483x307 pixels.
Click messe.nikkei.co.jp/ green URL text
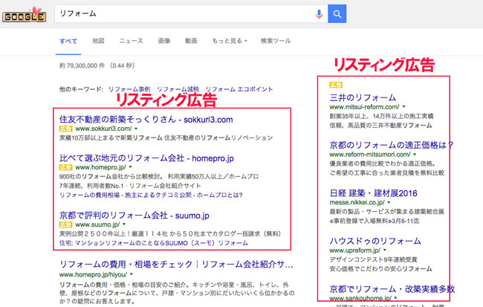[x=357, y=202]
